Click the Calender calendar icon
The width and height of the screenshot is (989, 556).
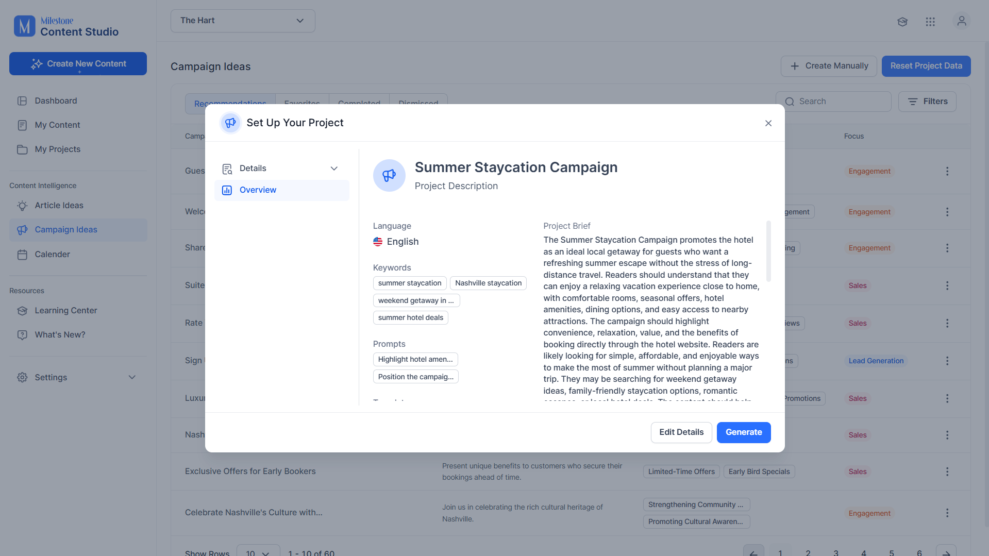click(x=22, y=255)
